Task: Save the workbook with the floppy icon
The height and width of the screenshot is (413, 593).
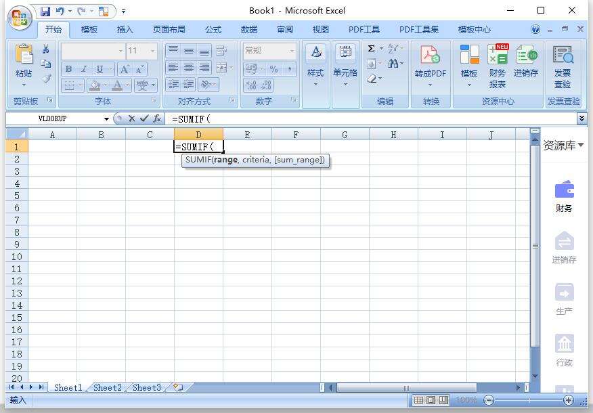Action: tap(45, 12)
